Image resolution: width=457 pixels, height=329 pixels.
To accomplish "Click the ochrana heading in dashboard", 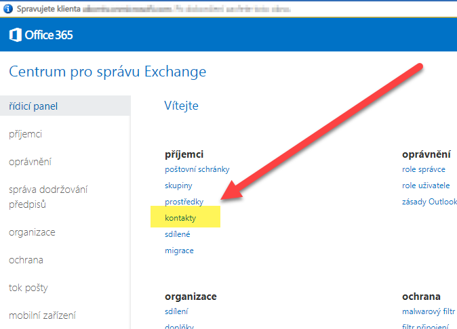I will click(421, 297).
